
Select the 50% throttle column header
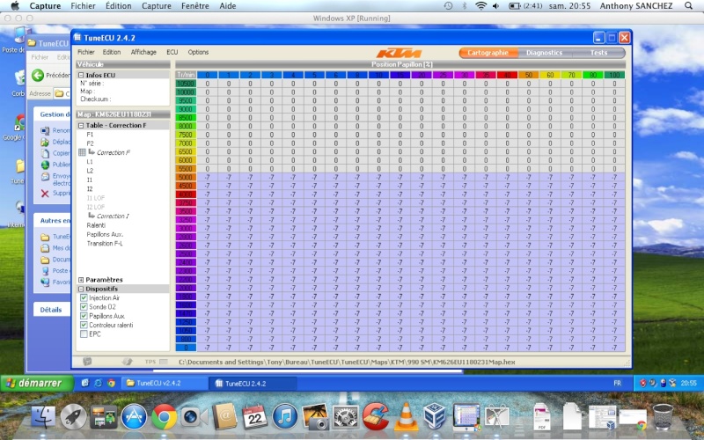[x=529, y=75]
